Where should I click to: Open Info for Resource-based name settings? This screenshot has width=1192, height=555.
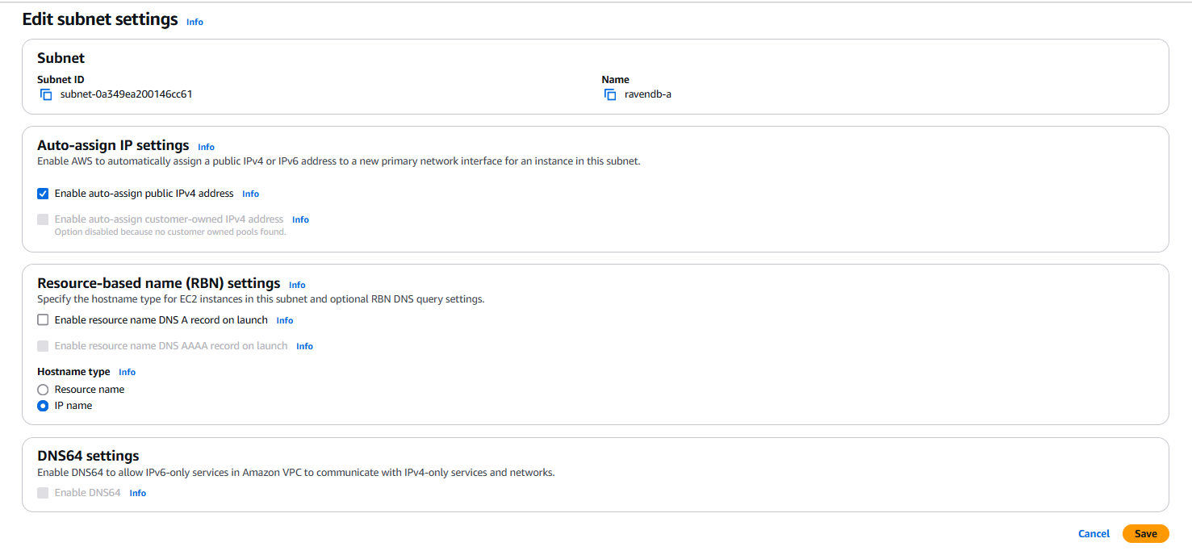[297, 286]
